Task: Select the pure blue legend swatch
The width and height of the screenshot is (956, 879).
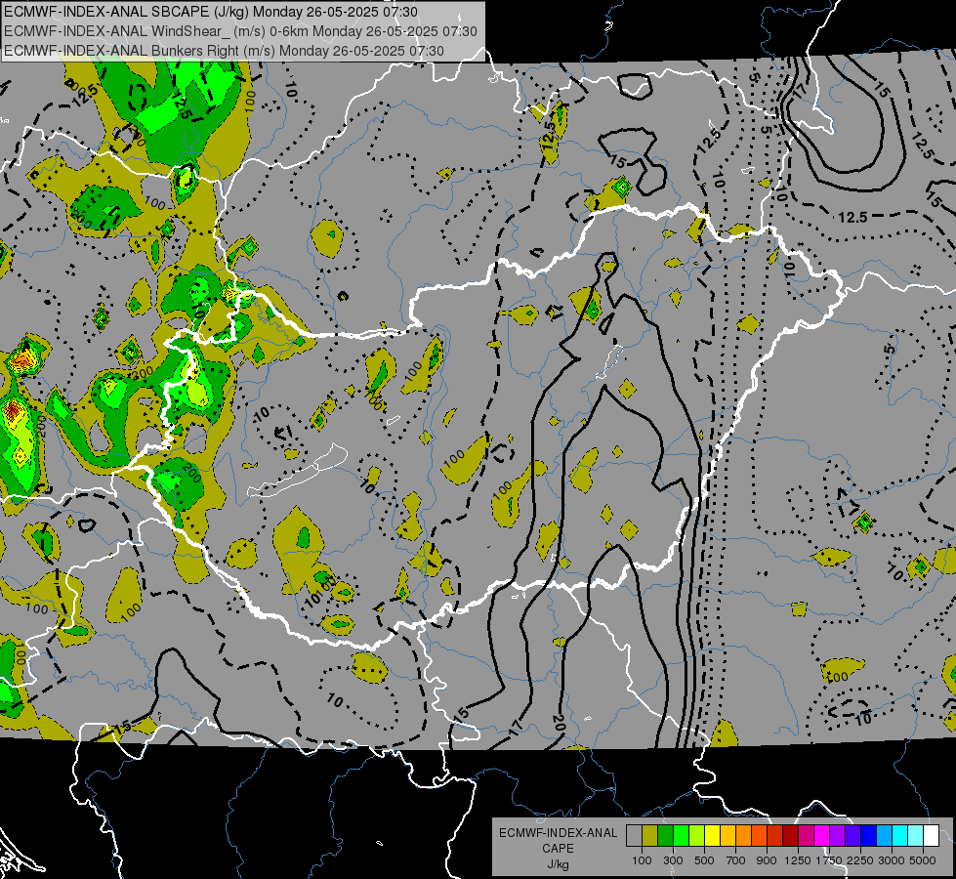Action: [x=869, y=835]
